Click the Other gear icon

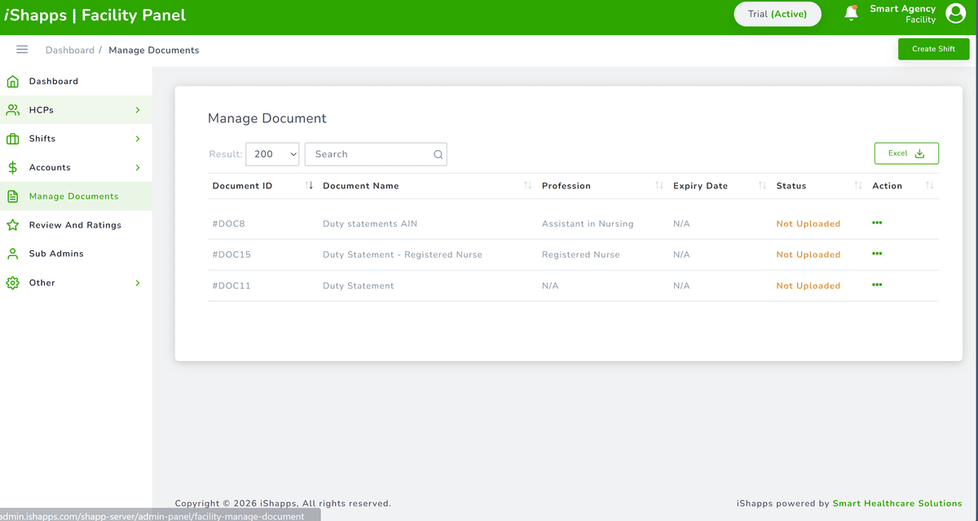12,283
